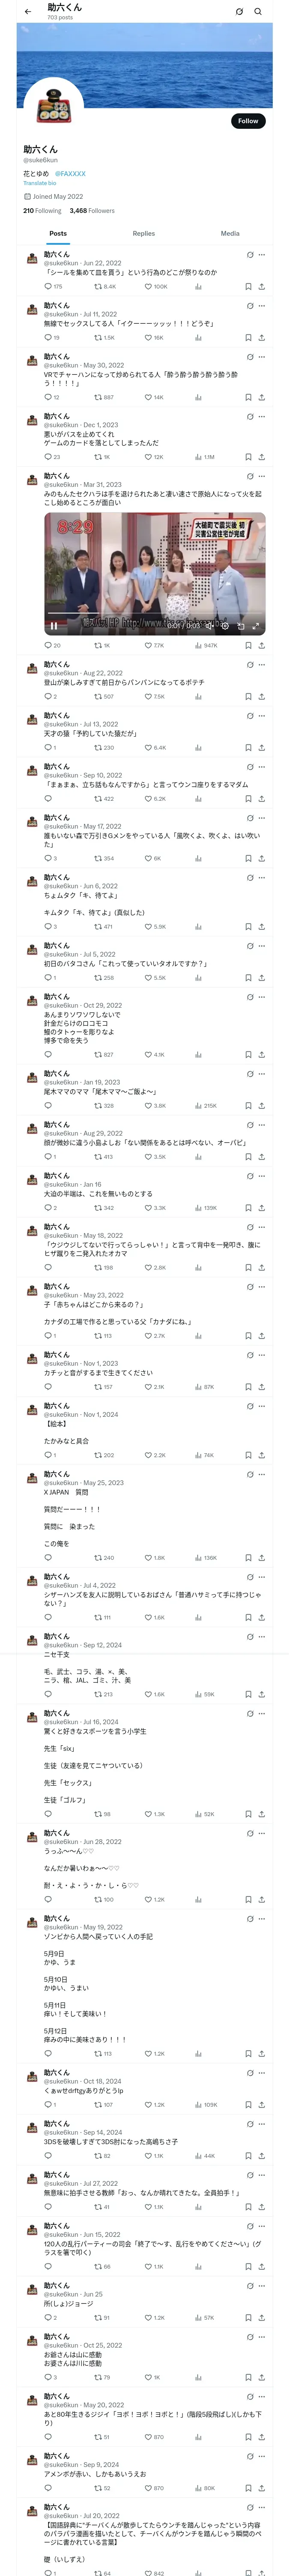Bookmark the Jul 11, 2022 post

point(248,338)
